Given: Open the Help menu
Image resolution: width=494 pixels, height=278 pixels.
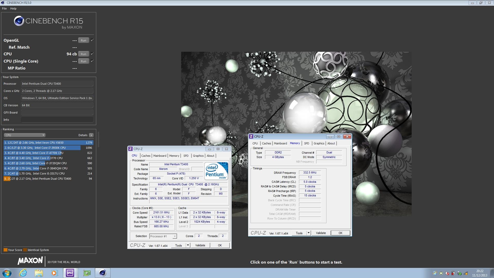Looking at the screenshot, I should (13, 8).
